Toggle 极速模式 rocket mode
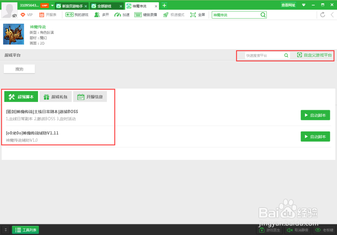337x235 pixels. [174, 15]
